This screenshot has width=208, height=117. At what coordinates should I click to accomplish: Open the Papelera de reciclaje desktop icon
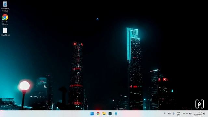pos(5,6)
